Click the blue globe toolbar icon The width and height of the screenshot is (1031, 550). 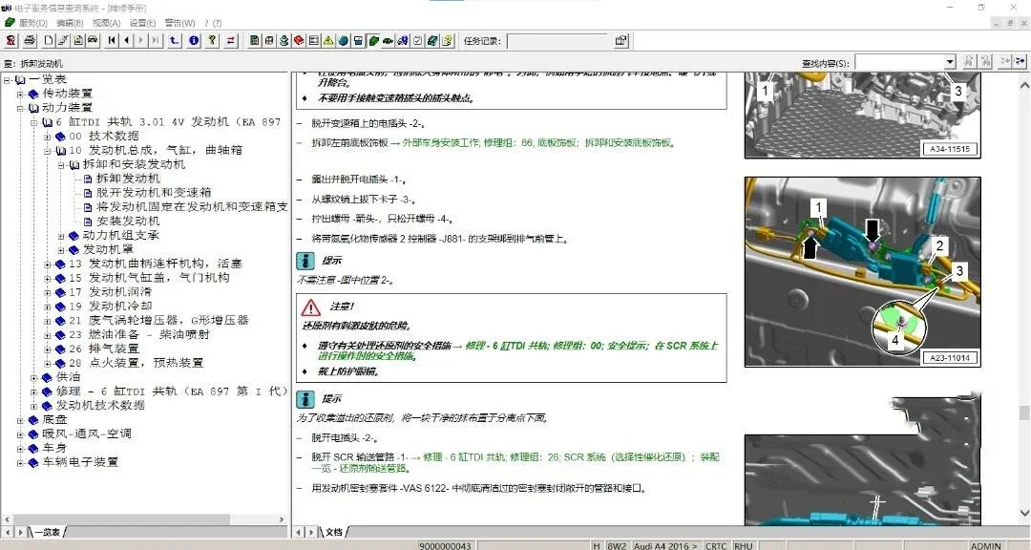point(344,41)
